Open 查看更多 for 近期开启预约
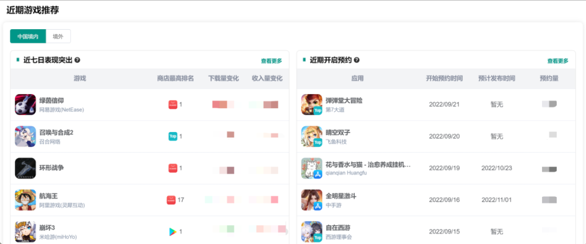Image resolution: width=586 pixels, height=244 pixels. tap(558, 61)
